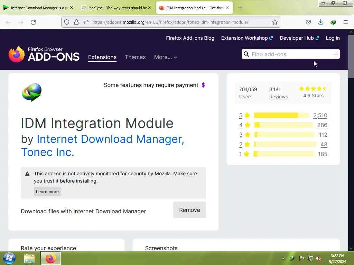Open the 48 two-star reviews count
The height and width of the screenshot is (265, 354).
coord(324,145)
